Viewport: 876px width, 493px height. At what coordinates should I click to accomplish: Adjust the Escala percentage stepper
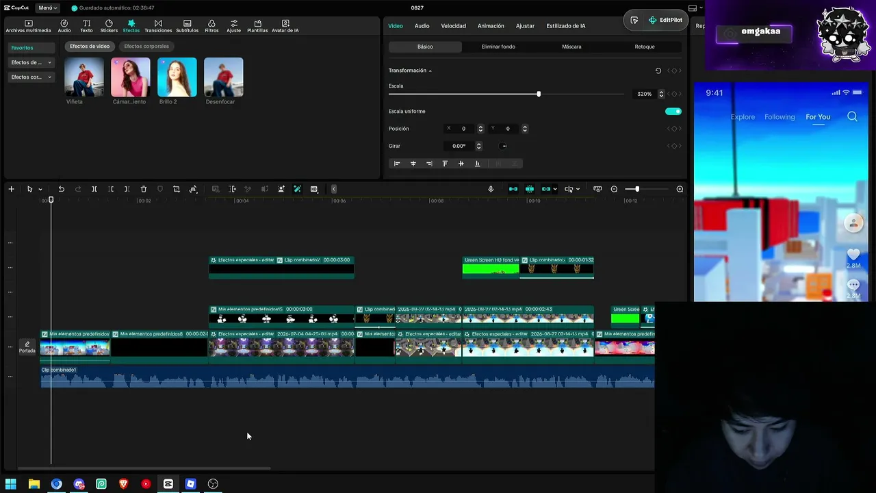tap(661, 94)
